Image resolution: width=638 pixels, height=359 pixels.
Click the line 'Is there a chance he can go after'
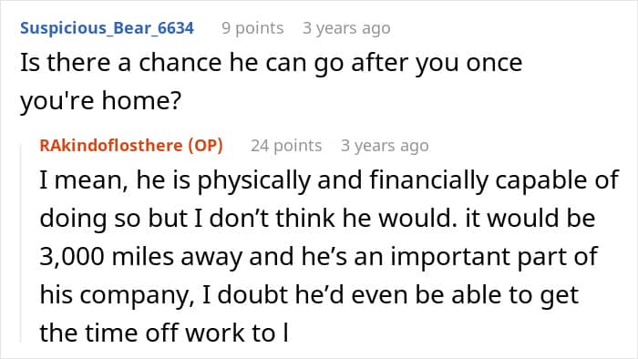pos(272,63)
